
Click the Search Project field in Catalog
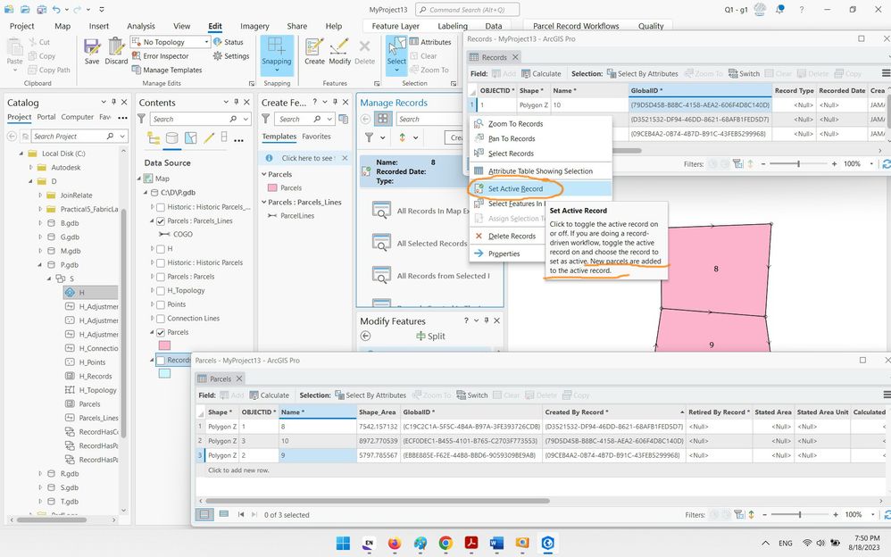(70, 137)
